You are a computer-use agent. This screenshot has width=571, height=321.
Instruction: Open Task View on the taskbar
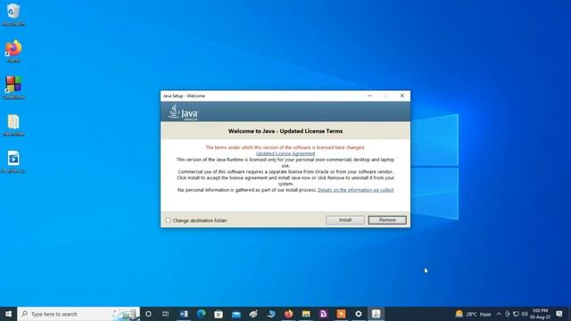click(165, 314)
